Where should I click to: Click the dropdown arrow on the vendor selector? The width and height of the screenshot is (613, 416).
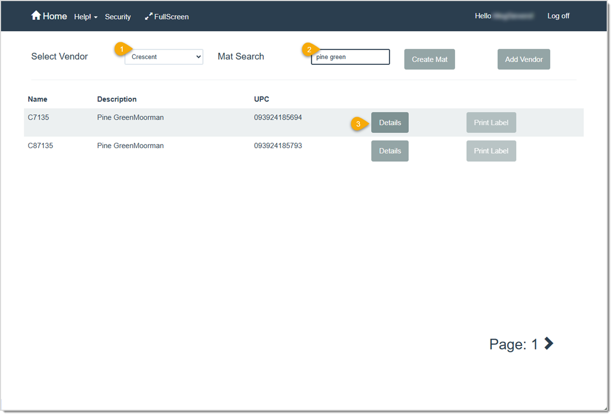198,57
